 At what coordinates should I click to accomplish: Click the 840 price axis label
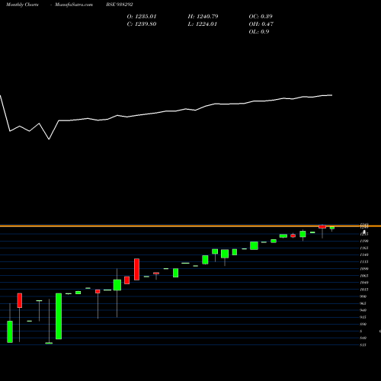pos(363,338)
